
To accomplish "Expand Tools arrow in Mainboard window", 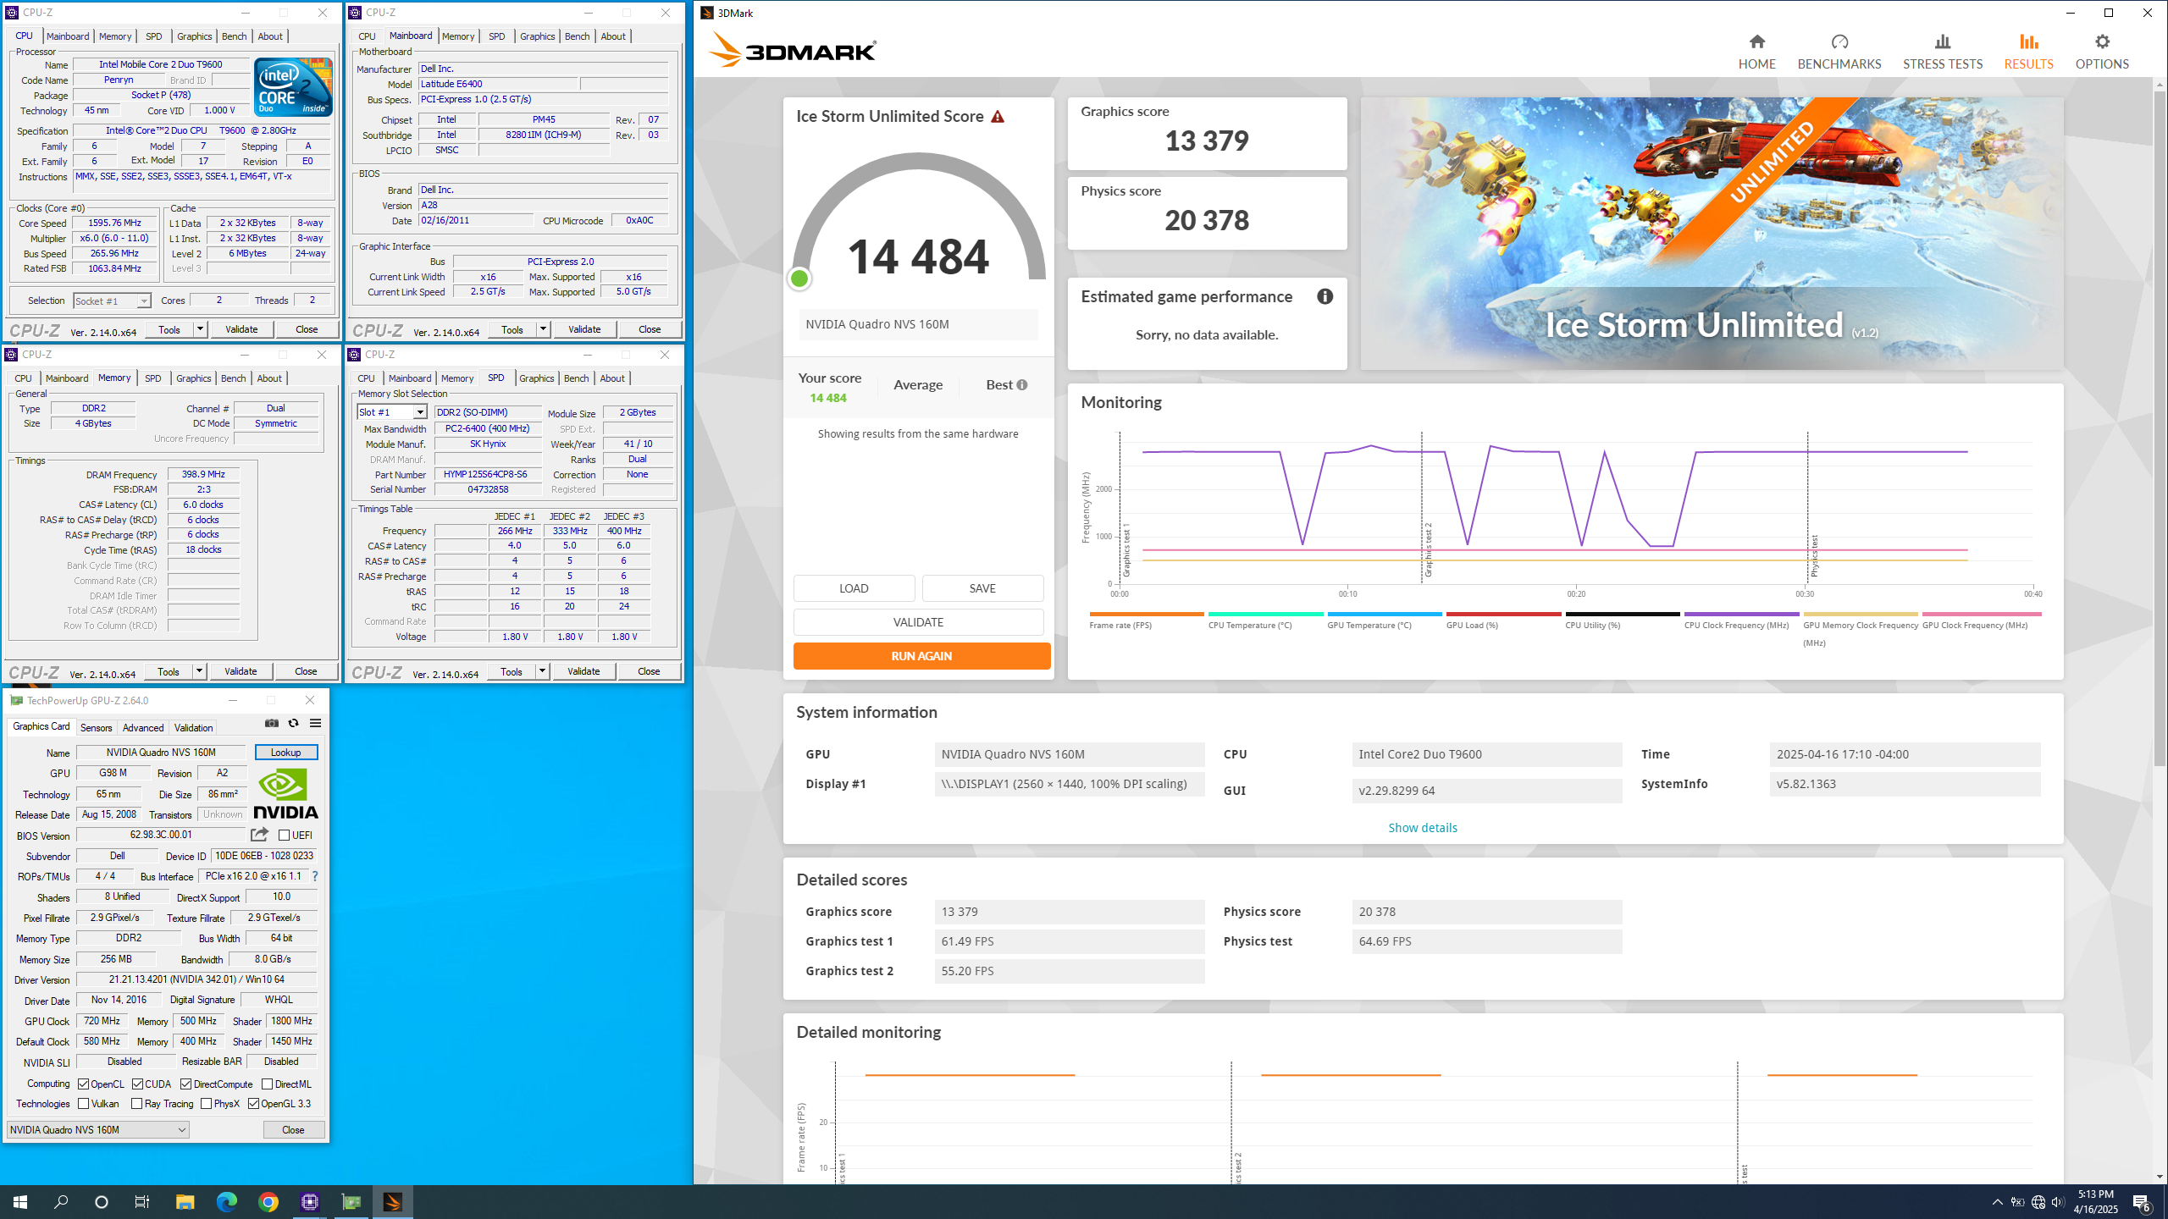I will (543, 329).
